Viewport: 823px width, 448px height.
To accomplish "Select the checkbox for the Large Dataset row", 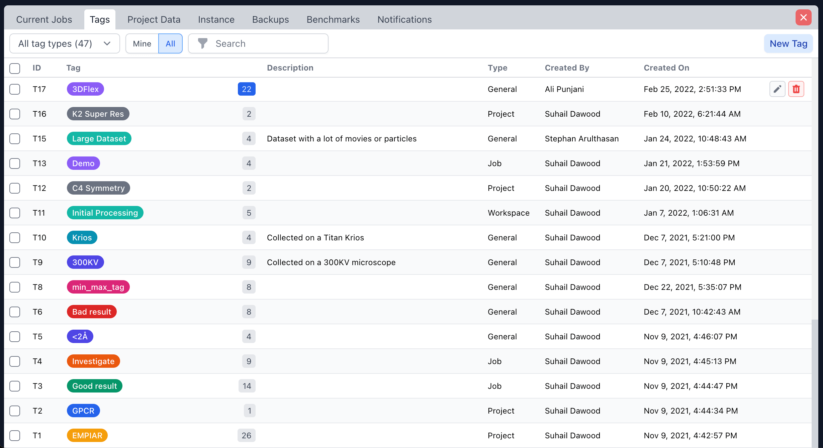I will point(15,139).
